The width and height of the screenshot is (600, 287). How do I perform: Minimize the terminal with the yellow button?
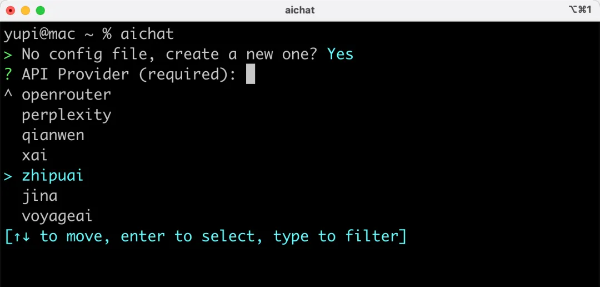click(26, 10)
